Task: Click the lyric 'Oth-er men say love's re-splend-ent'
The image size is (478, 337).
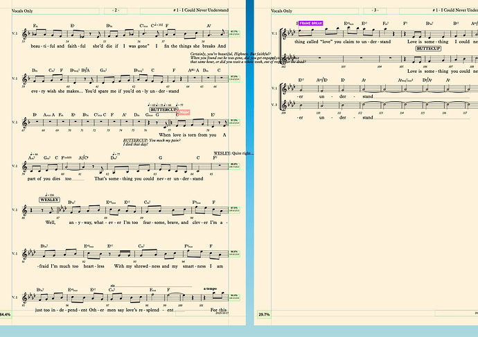Action: [x=131, y=310]
